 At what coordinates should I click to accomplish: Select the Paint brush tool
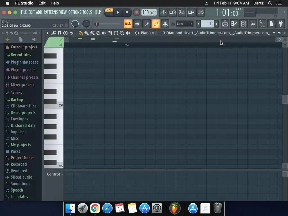pos(86,33)
